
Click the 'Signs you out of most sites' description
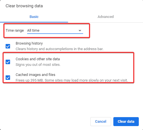[x=38, y=65]
